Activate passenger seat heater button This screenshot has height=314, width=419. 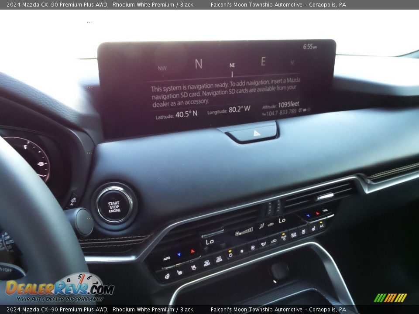click(313, 228)
